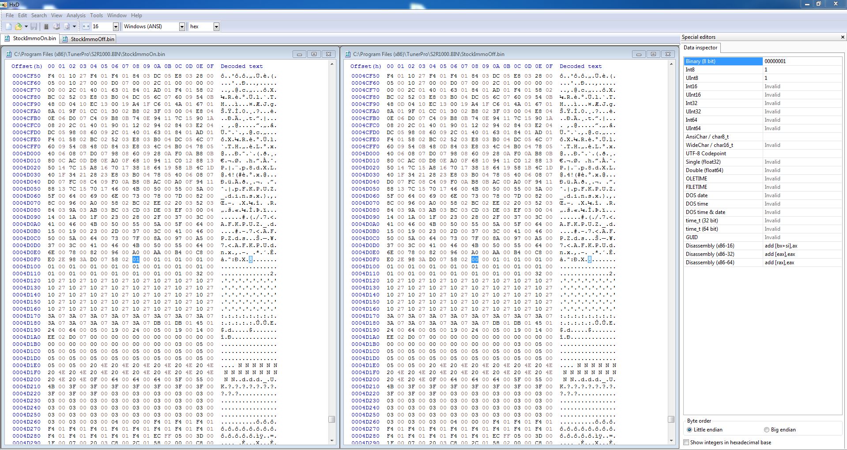Viewport: 847px width, 450px height.
Task: Maximize the StockImmoOff.bin child window
Action: tap(653, 54)
